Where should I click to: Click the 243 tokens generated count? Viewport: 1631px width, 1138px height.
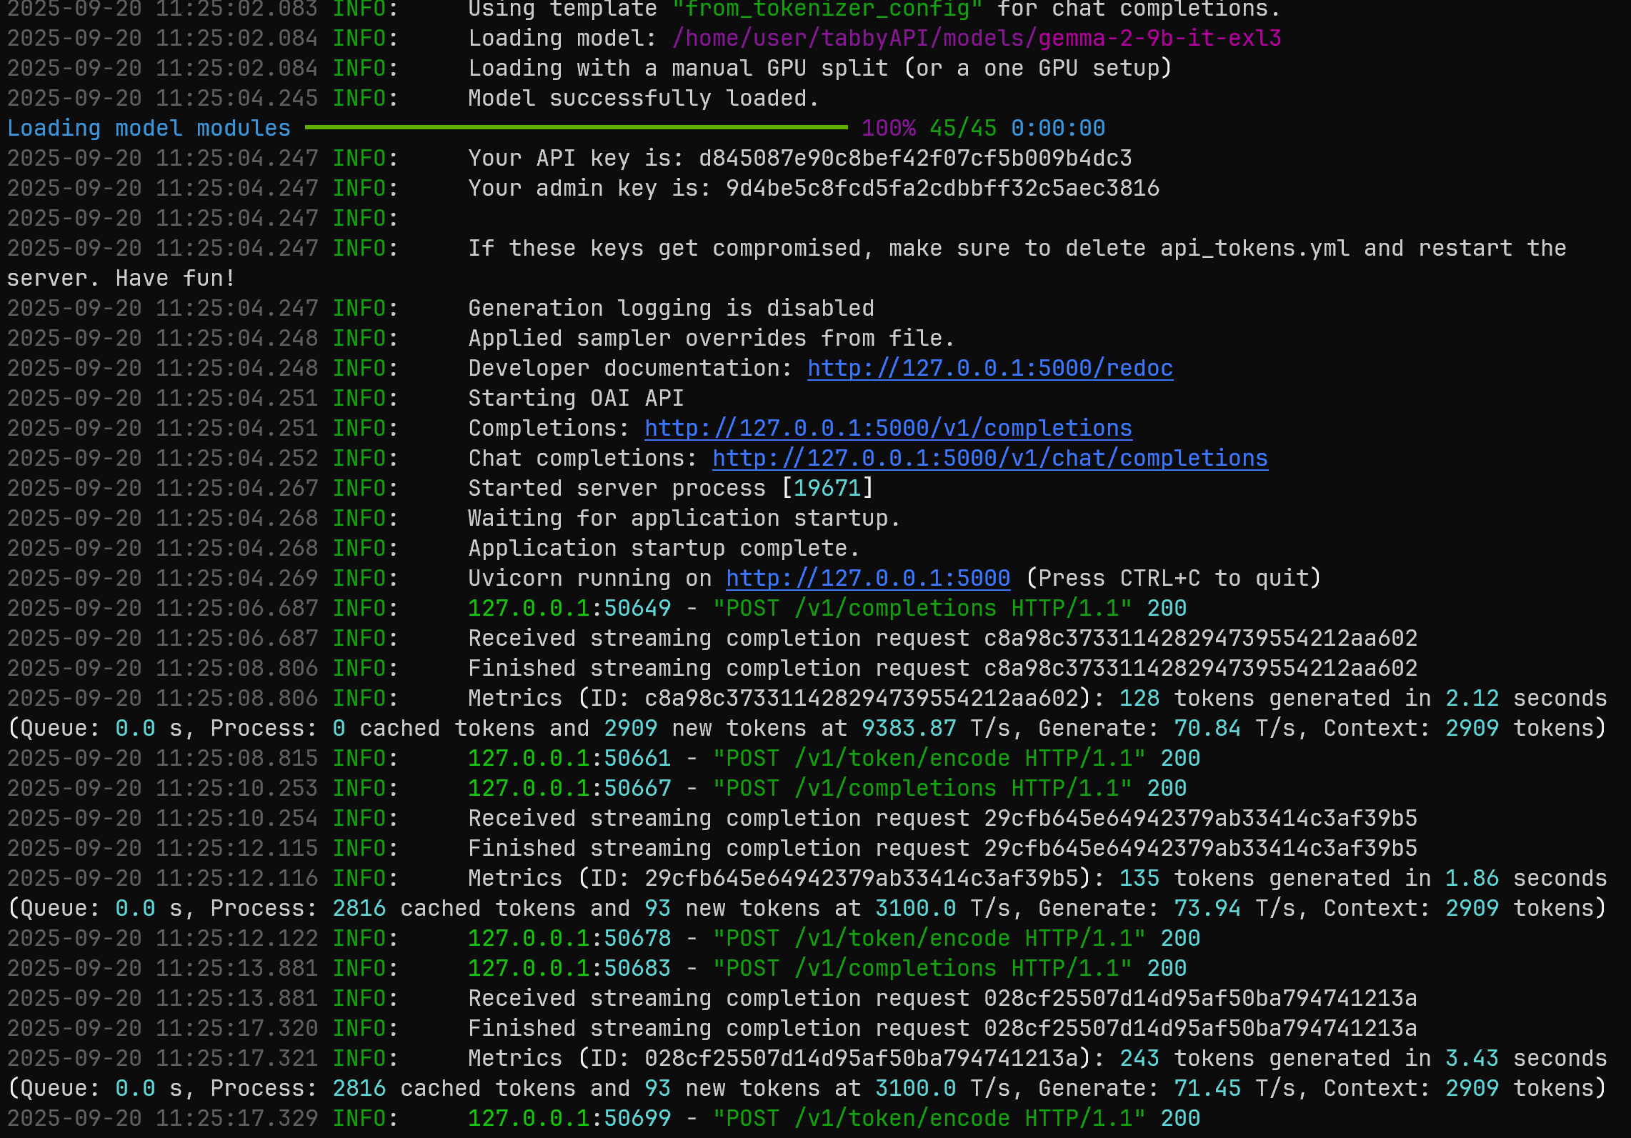pyautogui.click(x=1139, y=1058)
